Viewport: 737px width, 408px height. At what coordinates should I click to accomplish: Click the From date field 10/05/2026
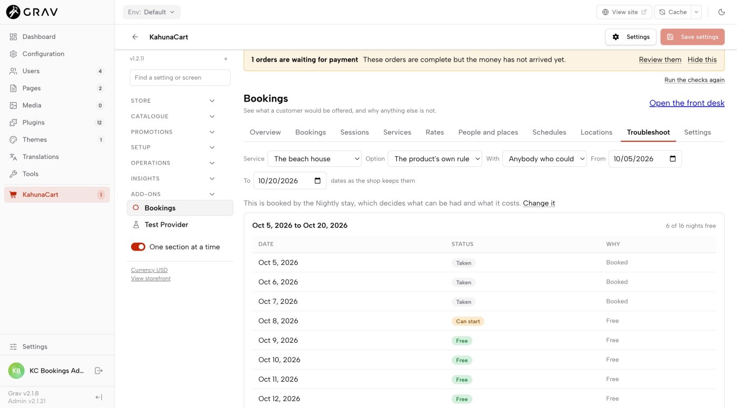[x=645, y=158]
